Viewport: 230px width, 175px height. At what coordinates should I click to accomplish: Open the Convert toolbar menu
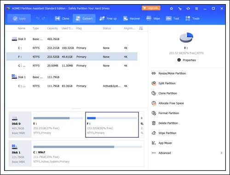pos(84,18)
